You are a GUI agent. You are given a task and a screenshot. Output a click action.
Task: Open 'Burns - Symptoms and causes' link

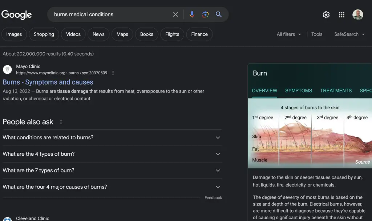pos(48,82)
